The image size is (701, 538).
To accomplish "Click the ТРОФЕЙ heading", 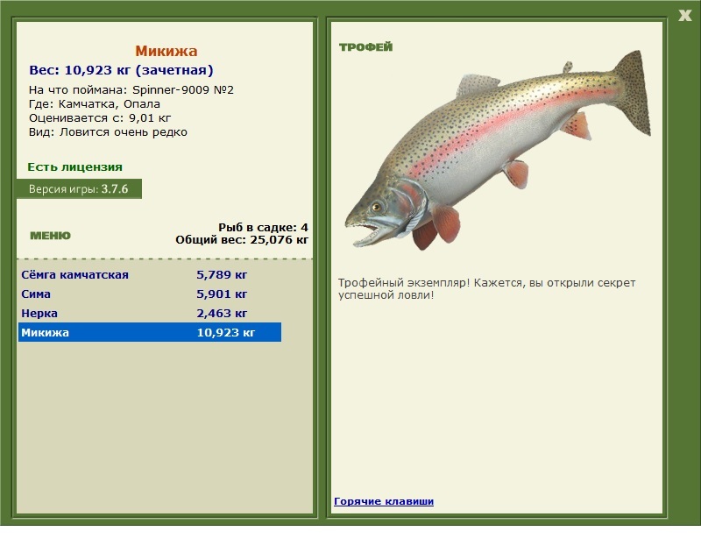I will pos(365,47).
